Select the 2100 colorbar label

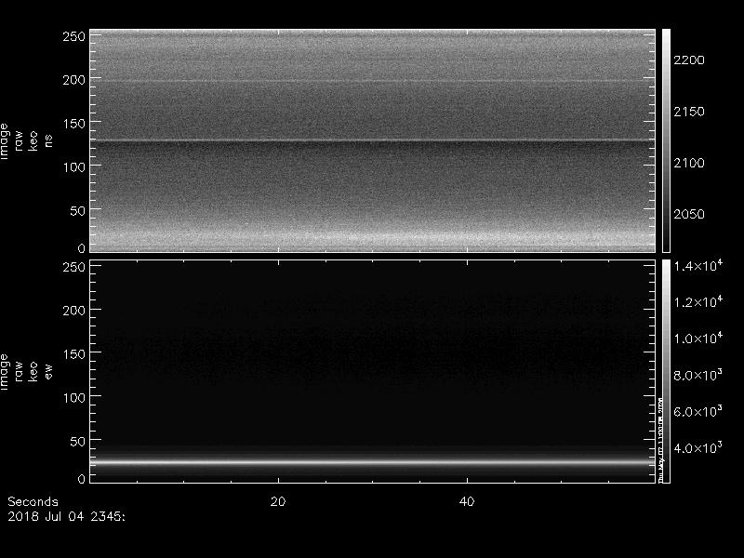[689, 163]
